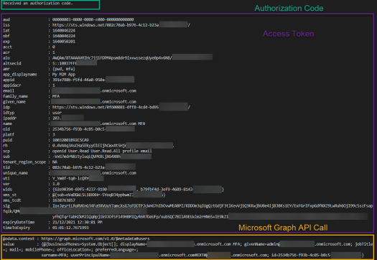Click the "altsecid" claim label

point(12,63)
